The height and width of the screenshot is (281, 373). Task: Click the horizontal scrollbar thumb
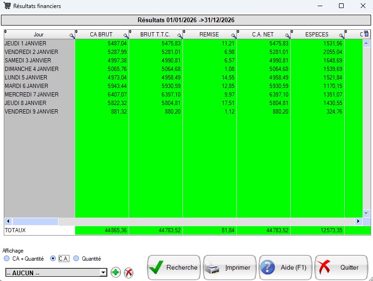click(35, 221)
